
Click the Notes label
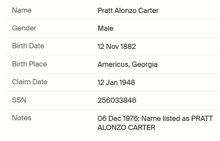[22, 118]
